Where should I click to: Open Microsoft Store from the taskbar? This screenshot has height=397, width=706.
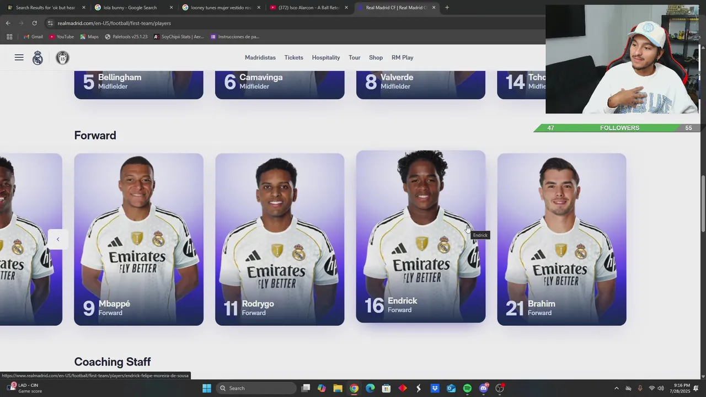click(x=386, y=388)
